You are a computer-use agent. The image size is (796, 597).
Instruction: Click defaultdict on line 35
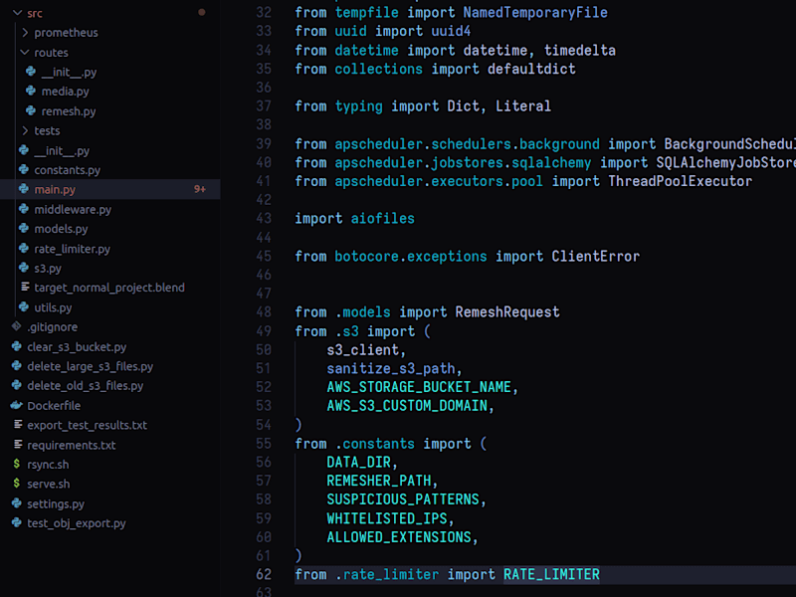[x=531, y=69]
